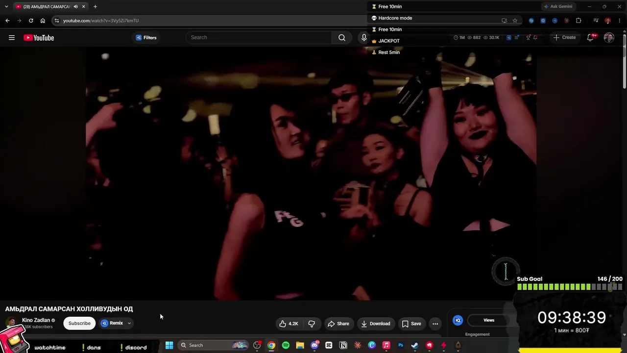Dislike the video with thumbs down
The height and width of the screenshot is (353, 627).
tap(312, 324)
